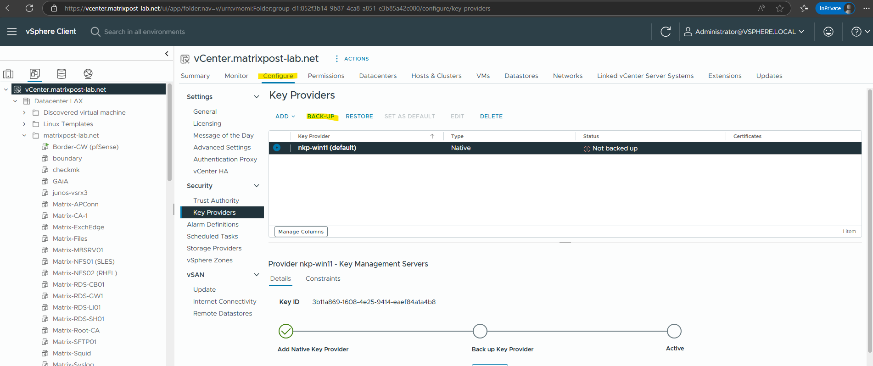The width and height of the screenshot is (873, 366).
Task: Open Trust Authority settings
Action: (x=216, y=200)
